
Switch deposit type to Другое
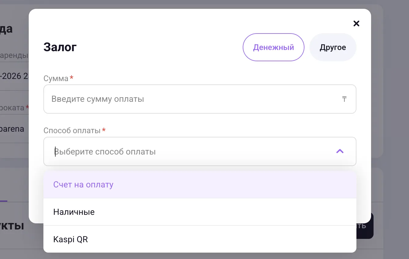[x=333, y=47]
